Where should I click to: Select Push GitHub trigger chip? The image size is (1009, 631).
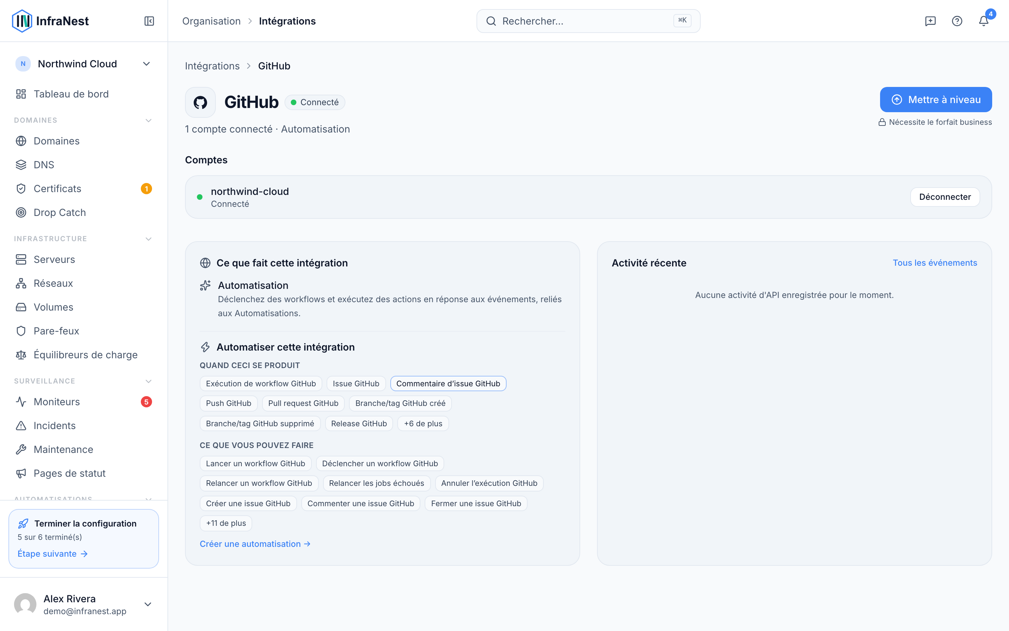tap(228, 403)
